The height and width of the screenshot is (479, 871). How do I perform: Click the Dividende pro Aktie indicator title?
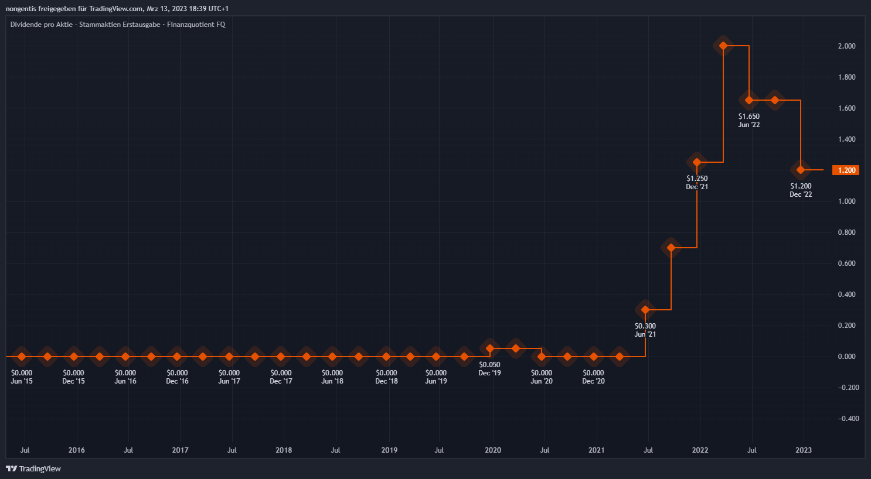click(118, 25)
